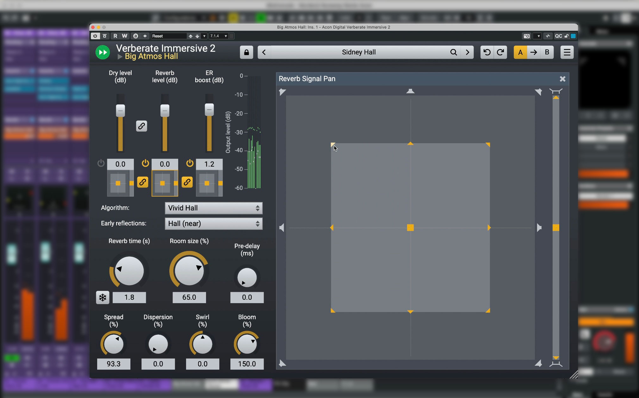Close the Reverb Signal Pan panel
Image resolution: width=639 pixels, height=398 pixels.
pyautogui.click(x=563, y=79)
